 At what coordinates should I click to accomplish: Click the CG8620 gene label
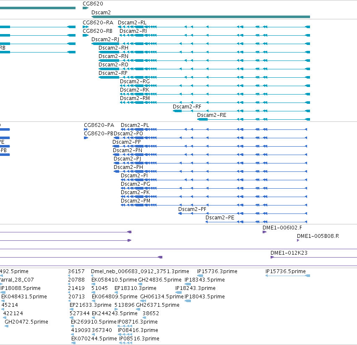click(93, 4)
